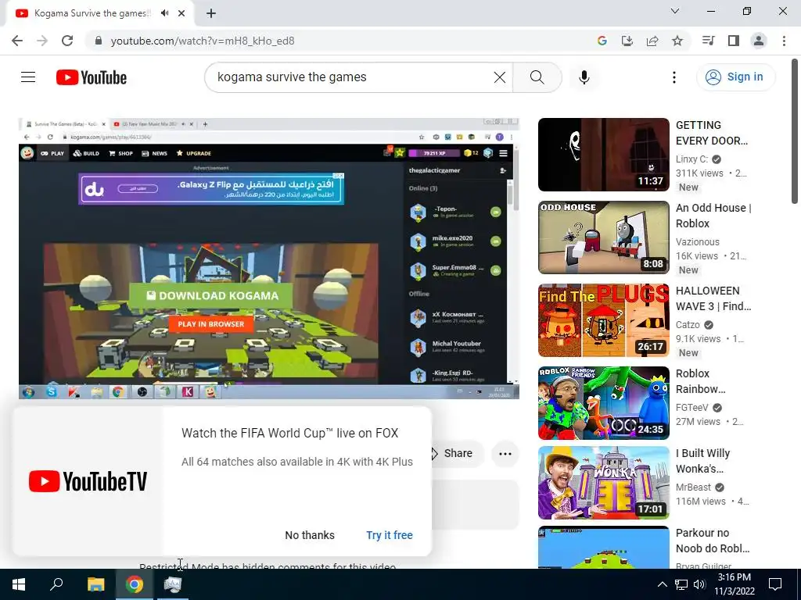Open the Willy Wonka video thumbnail

click(x=603, y=483)
